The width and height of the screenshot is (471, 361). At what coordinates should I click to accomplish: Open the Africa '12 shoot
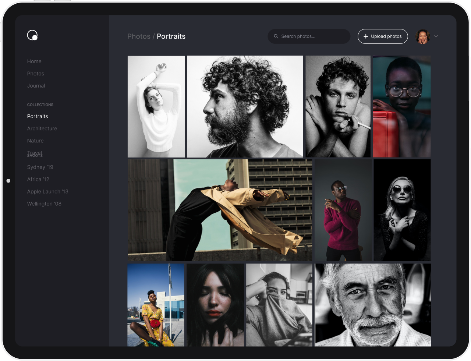tap(38, 179)
